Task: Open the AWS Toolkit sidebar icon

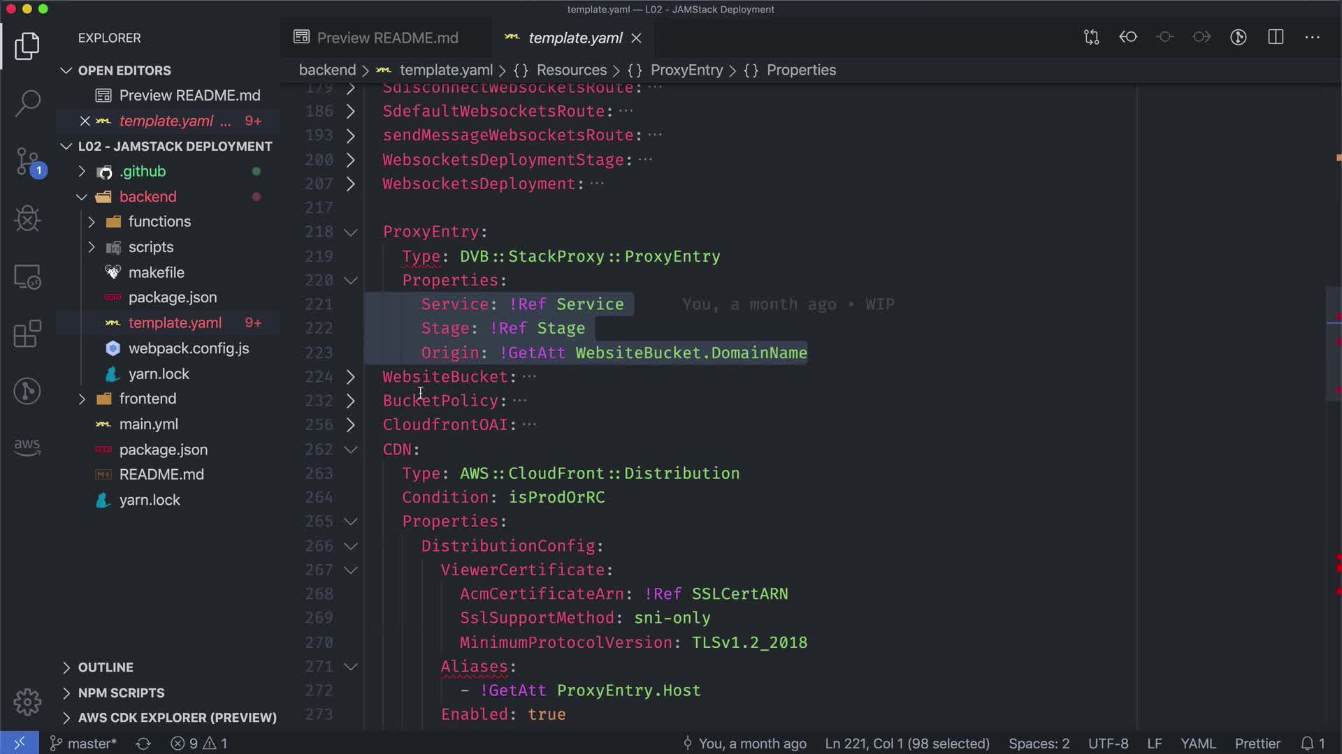Action: [27, 447]
